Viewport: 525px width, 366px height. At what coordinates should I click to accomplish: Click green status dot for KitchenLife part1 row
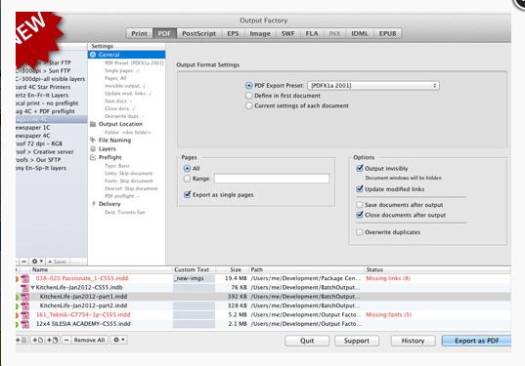point(17,297)
